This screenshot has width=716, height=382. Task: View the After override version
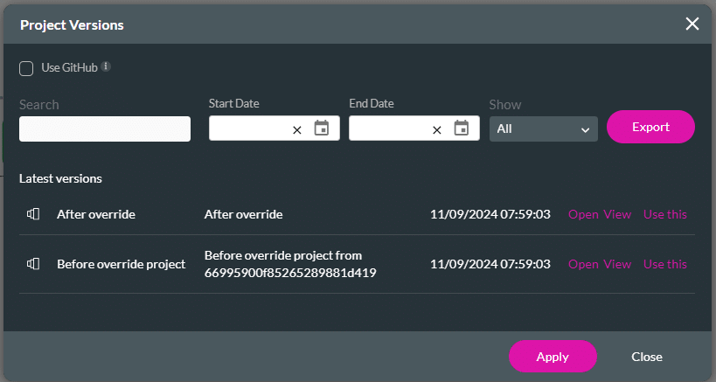617,214
